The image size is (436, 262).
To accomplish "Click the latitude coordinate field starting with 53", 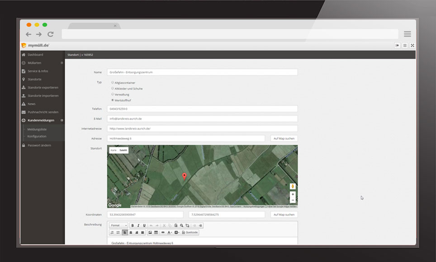I will pos(145,215).
